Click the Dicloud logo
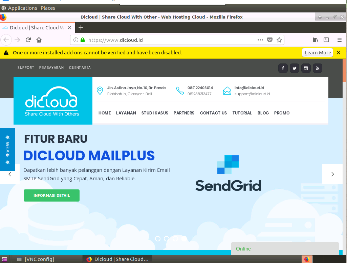 53,101
